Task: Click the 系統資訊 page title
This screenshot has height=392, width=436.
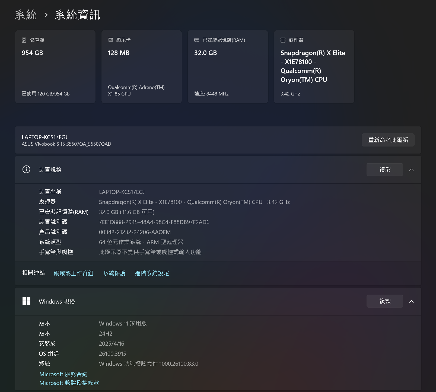Action: coord(77,15)
